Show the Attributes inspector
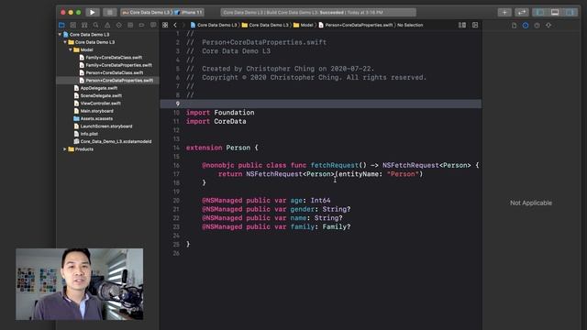Viewport: 587px width, 330px height. pyautogui.click(x=548, y=26)
